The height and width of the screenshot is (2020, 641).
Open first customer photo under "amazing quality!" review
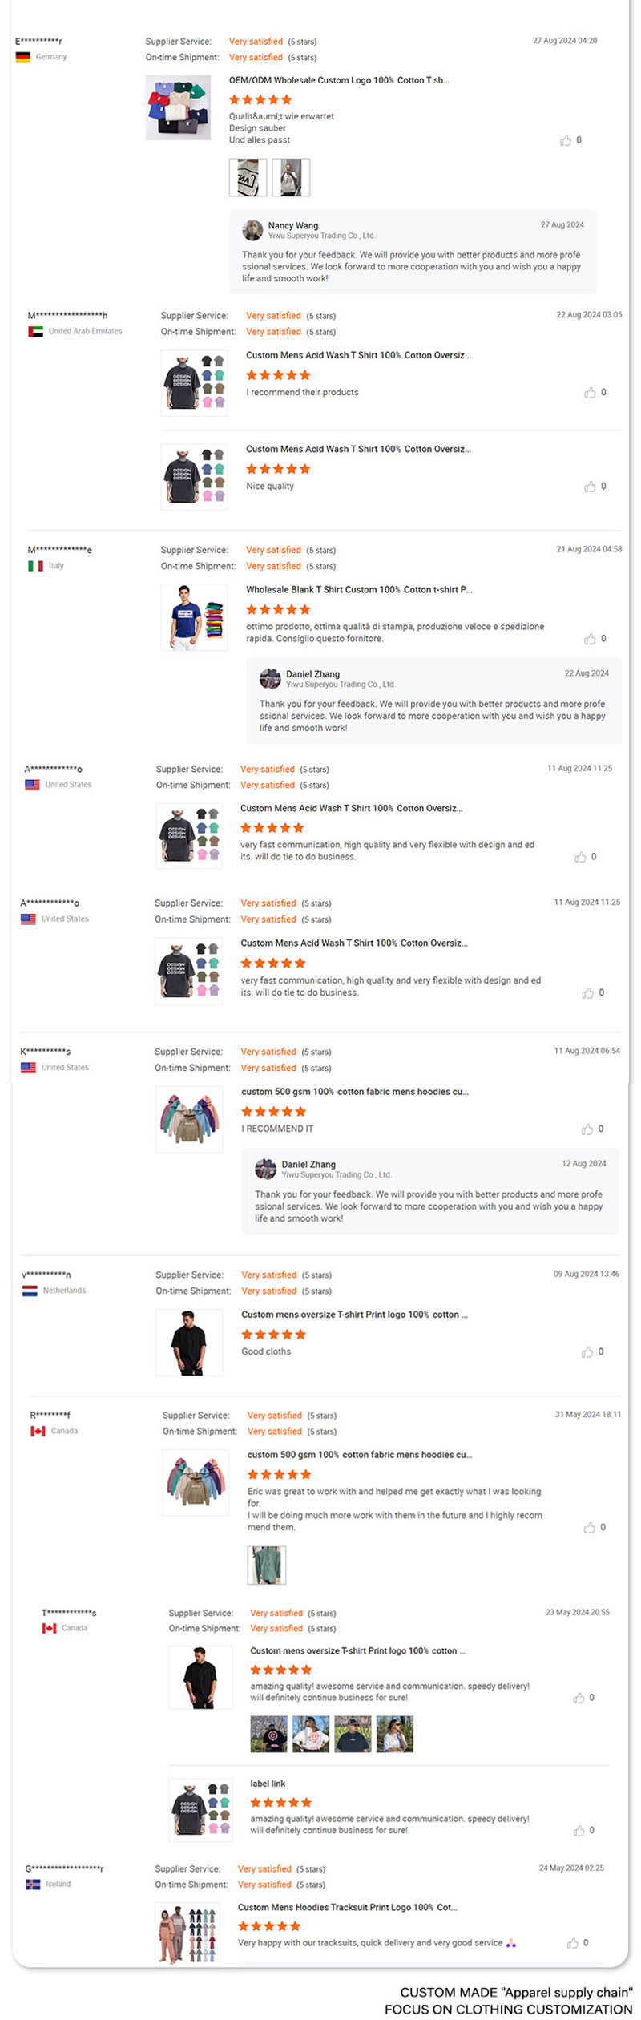(x=268, y=1734)
